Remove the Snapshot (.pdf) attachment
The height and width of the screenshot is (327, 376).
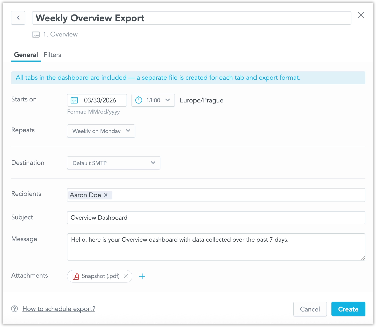(x=126, y=276)
